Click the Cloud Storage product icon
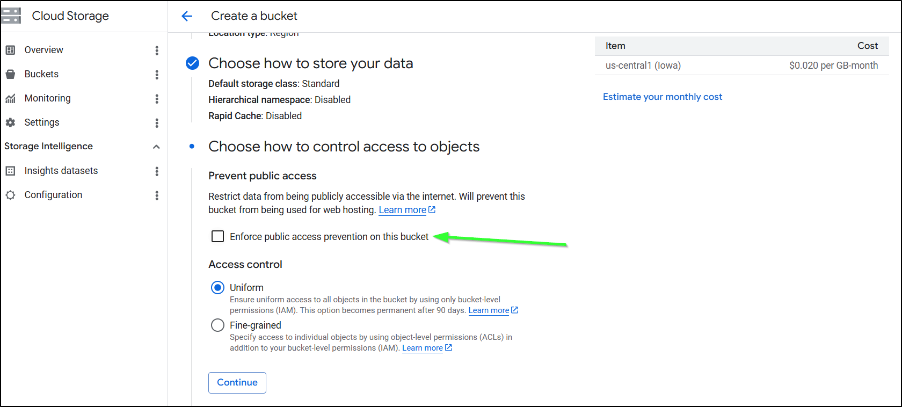Screen dimensions: 902x407 (11, 16)
